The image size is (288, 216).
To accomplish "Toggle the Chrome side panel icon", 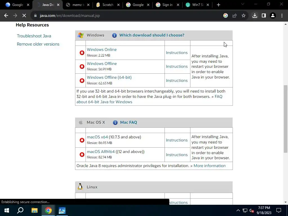I will (264, 16).
